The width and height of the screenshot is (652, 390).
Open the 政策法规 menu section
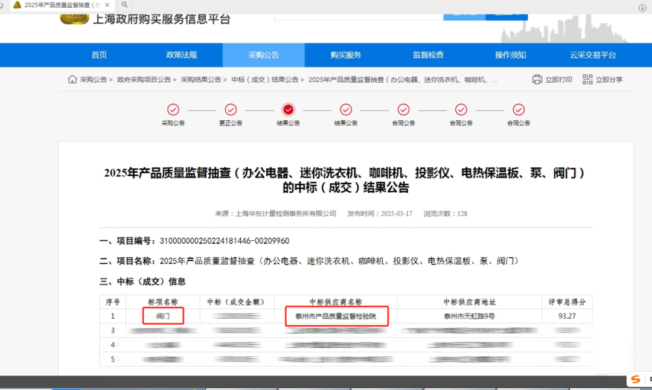coord(181,55)
